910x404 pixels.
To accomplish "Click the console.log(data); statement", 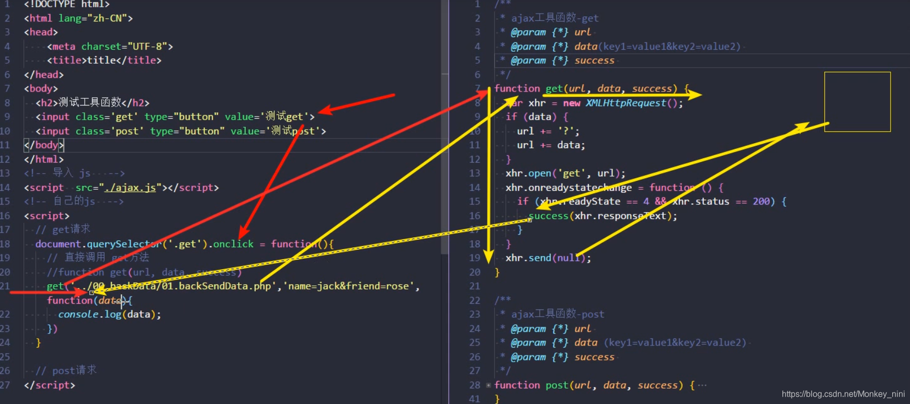I will (110, 315).
